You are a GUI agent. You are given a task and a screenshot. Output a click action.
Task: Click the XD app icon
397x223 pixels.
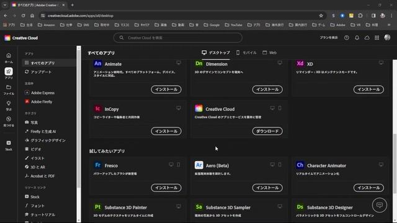(x=300, y=63)
